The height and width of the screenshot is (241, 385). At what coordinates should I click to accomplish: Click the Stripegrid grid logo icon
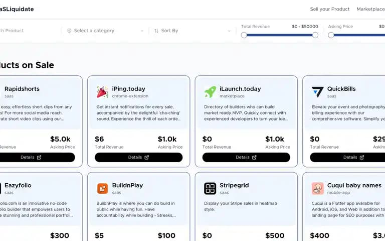coord(210,189)
